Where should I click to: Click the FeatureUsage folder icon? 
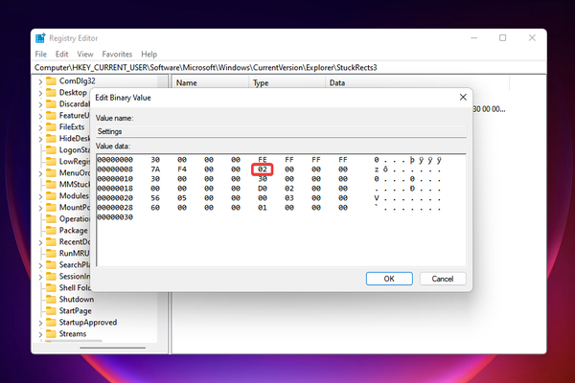tap(51, 116)
